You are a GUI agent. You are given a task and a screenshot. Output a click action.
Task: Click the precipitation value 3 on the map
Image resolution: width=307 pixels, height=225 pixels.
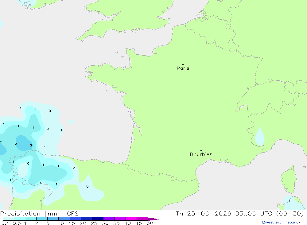[31, 145]
